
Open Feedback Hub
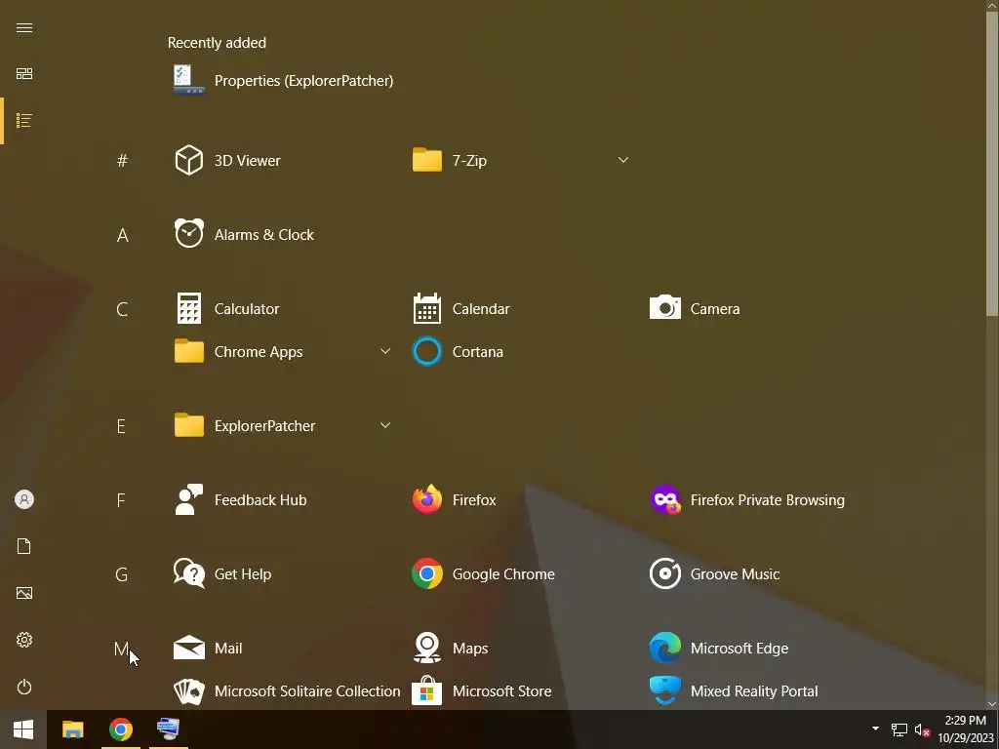241,499
